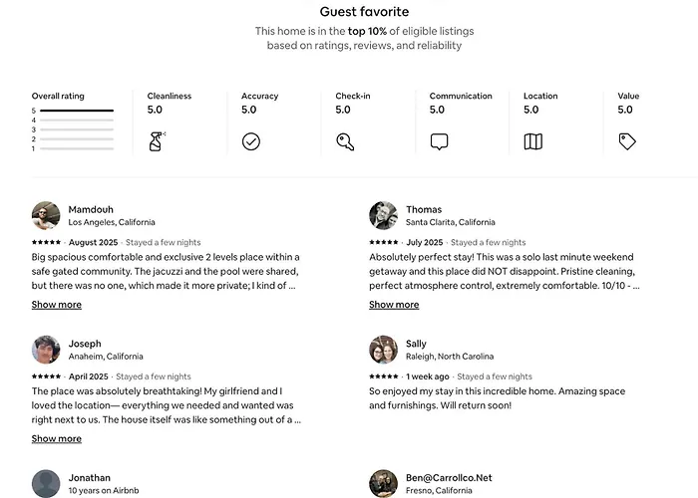Click the 5-star overall rating bar
This screenshot has width=698, height=498.
pos(77,111)
